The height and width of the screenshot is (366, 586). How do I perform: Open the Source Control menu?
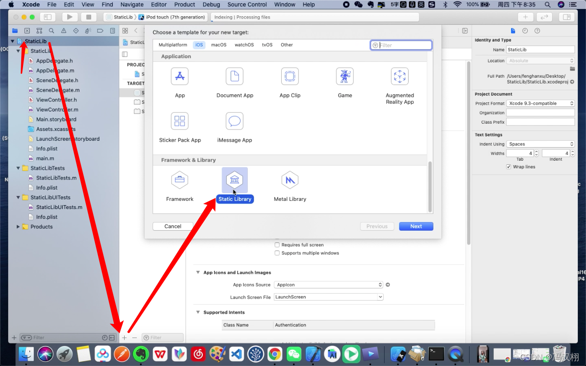pos(247,5)
